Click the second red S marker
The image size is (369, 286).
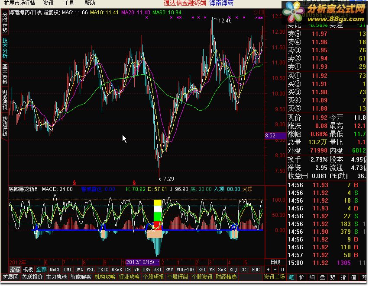(x=134, y=182)
